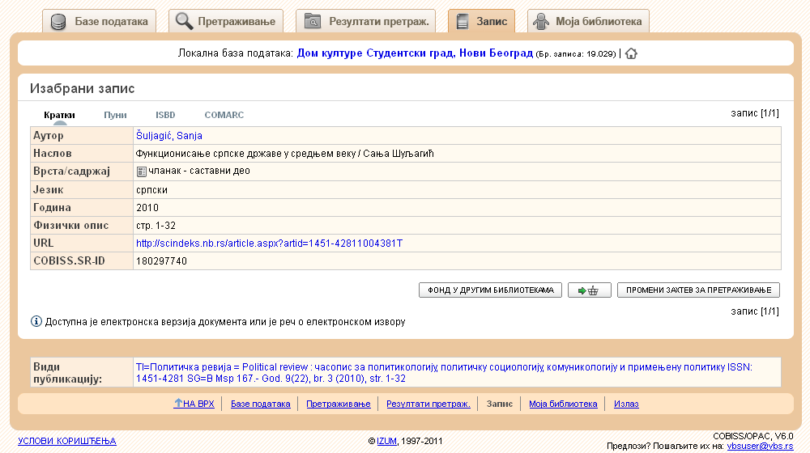Open УСЛОВИ КОРИШЋЕЊА terms link
The height and width of the screenshot is (453, 810).
[67, 441]
